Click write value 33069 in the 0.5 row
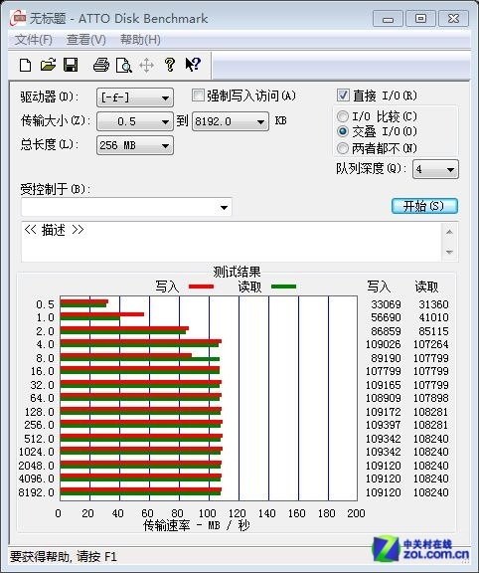This screenshot has width=479, height=573. pyautogui.click(x=386, y=304)
